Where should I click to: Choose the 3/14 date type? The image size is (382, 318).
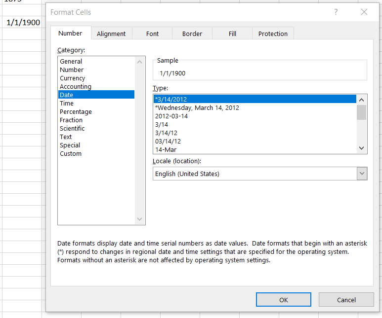(255, 124)
